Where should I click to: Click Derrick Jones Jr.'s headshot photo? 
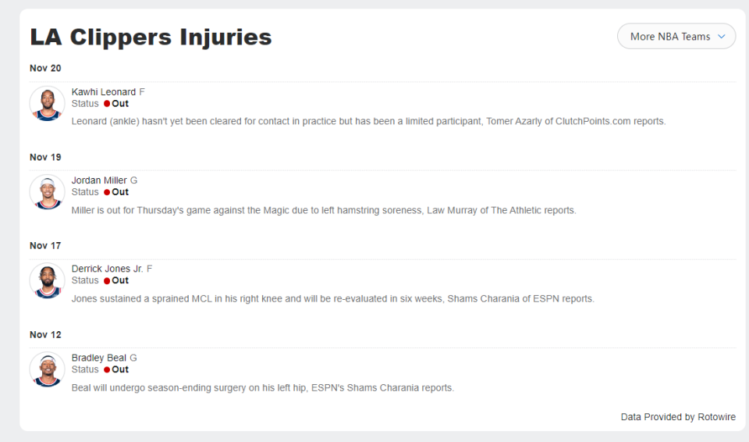point(47,280)
